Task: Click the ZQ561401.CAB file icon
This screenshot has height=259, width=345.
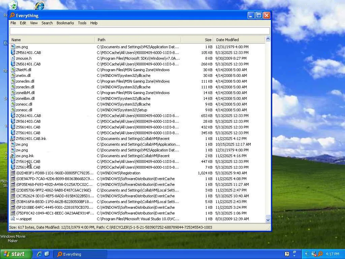Action: 13,115
